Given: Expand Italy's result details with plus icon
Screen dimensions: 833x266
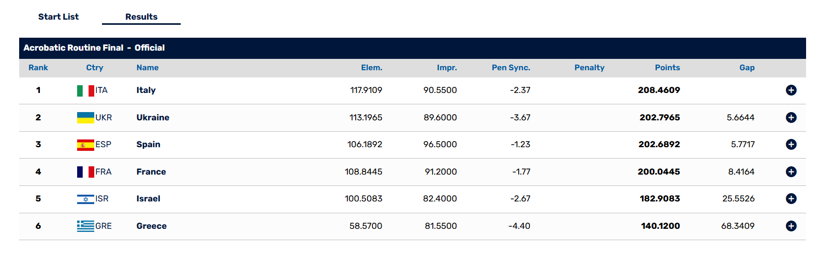Looking at the screenshot, I should pos(791,90).
